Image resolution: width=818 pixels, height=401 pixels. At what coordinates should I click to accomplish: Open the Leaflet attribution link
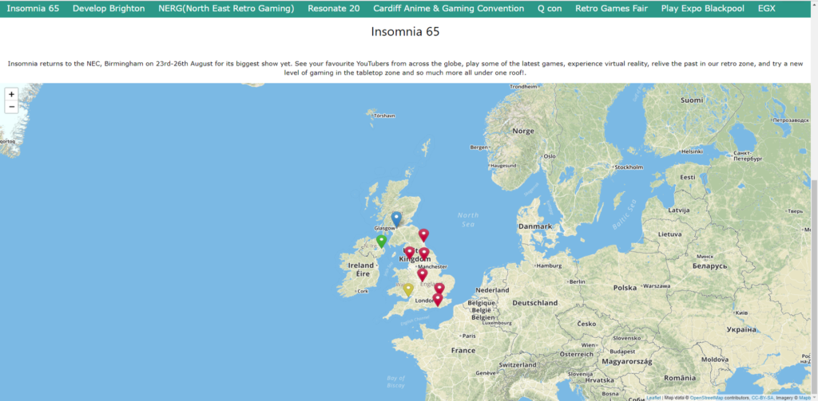653,397
